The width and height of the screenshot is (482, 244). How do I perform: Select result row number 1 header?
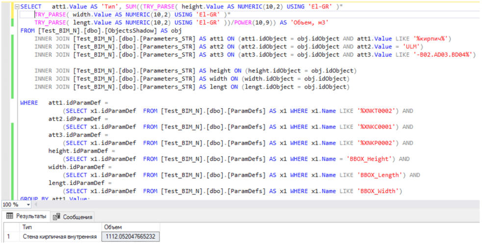(9, 237)
